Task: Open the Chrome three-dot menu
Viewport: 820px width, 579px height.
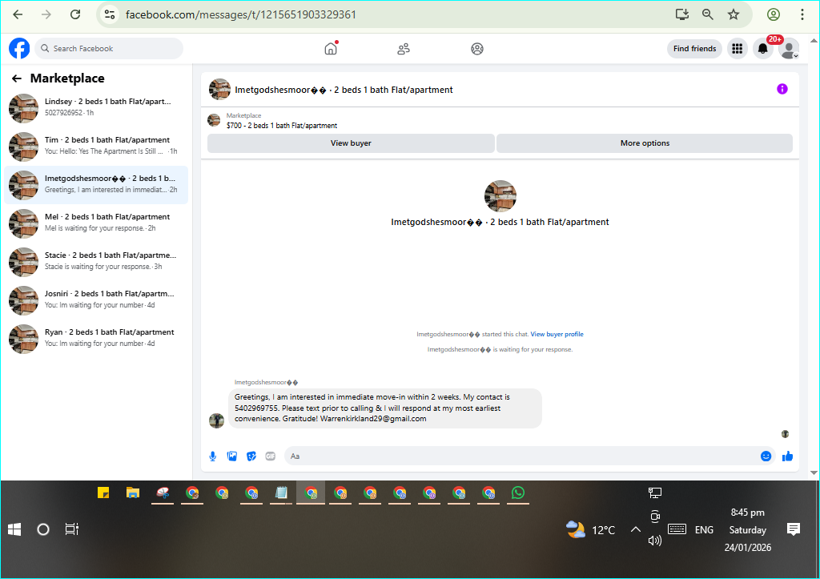Action: (802, 14)
